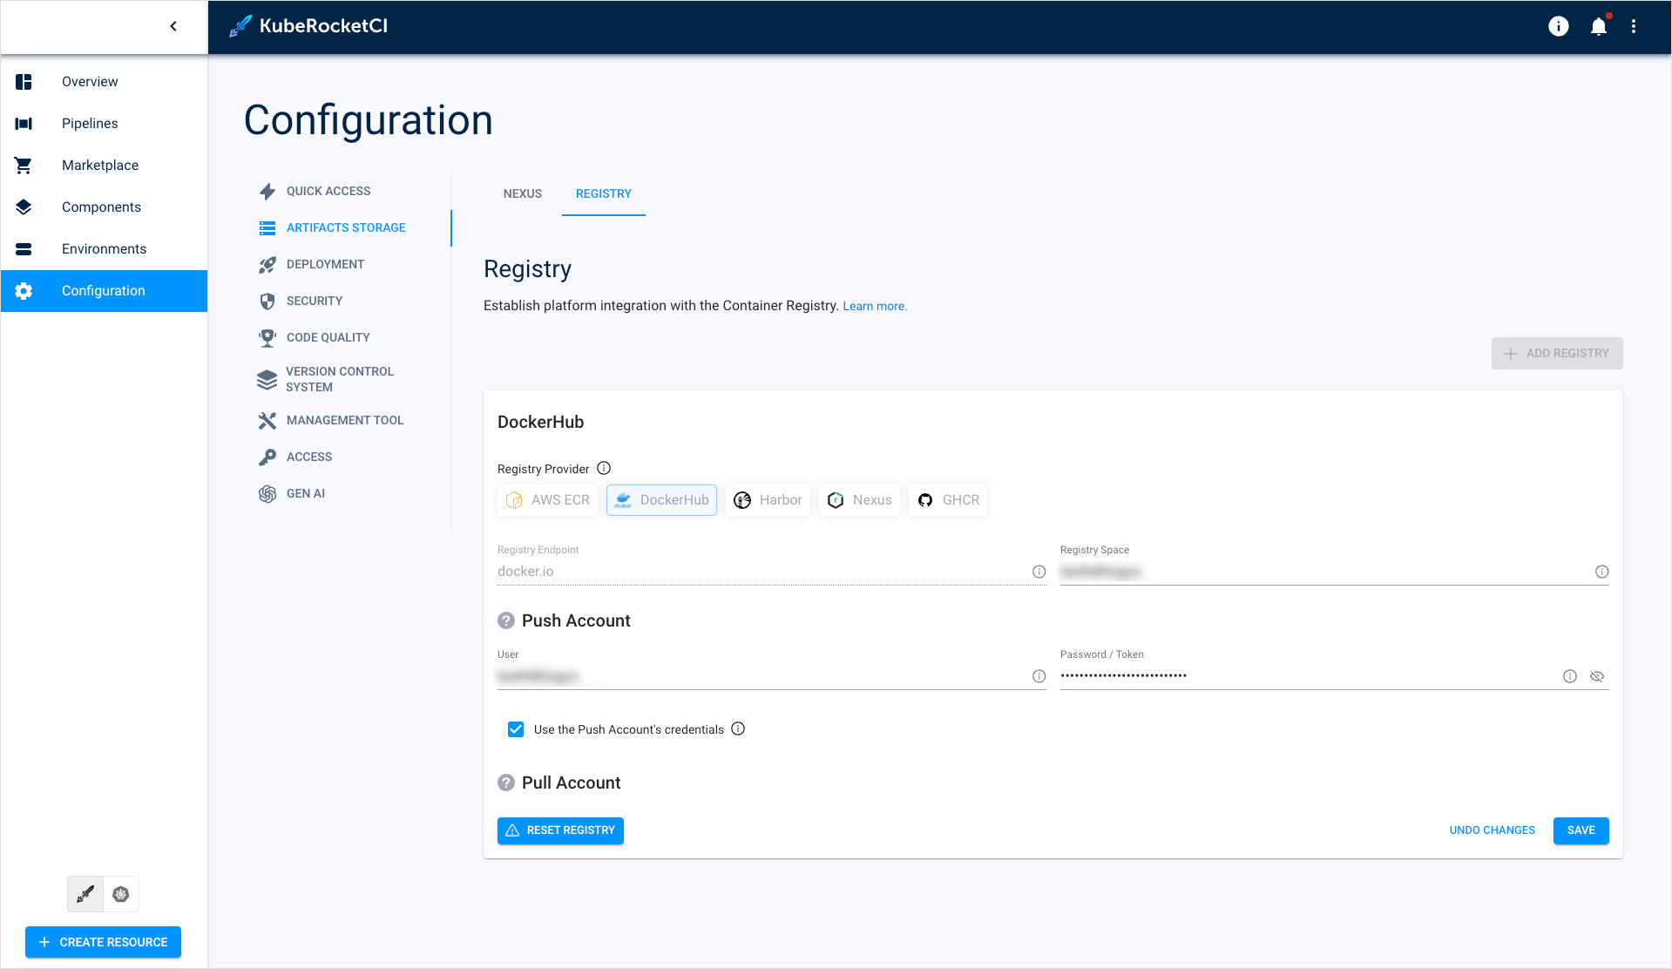The width and height of the screenshot is (1672, 969).
Task: Open Quick Access configuration section
Action: (x=348, y=191)
